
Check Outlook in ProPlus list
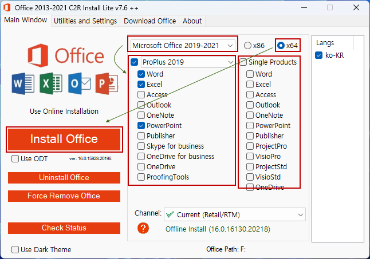[x=141, y=105]
